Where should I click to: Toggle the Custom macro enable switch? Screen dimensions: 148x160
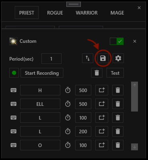coord(117,41)
